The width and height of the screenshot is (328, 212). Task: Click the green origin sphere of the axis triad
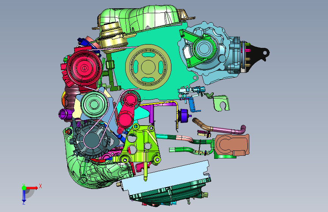pos(24,188)
